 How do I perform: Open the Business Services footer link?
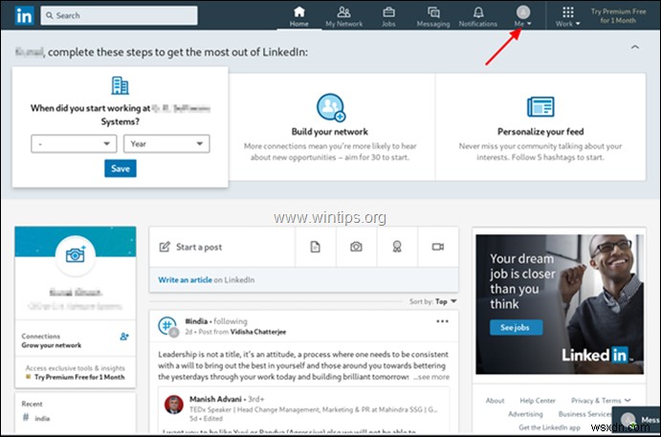click(584, 414)
